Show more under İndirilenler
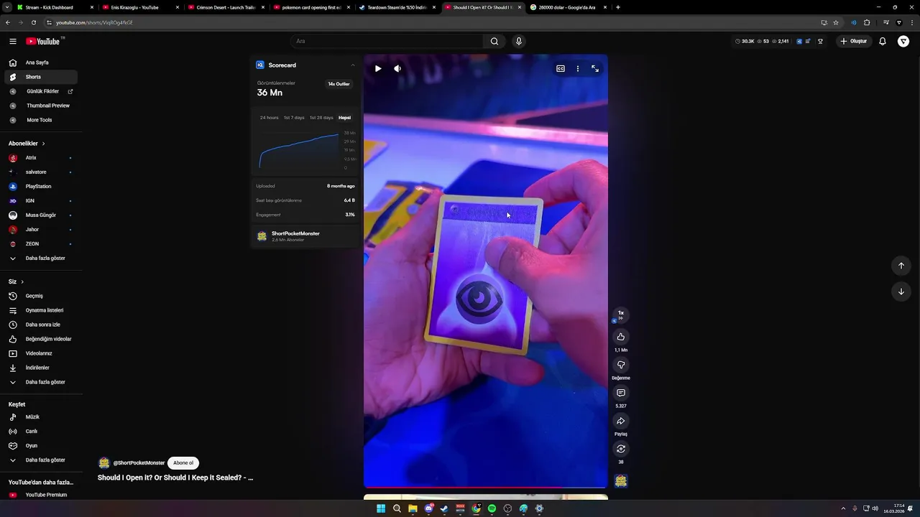 click(x=41, y=382)
